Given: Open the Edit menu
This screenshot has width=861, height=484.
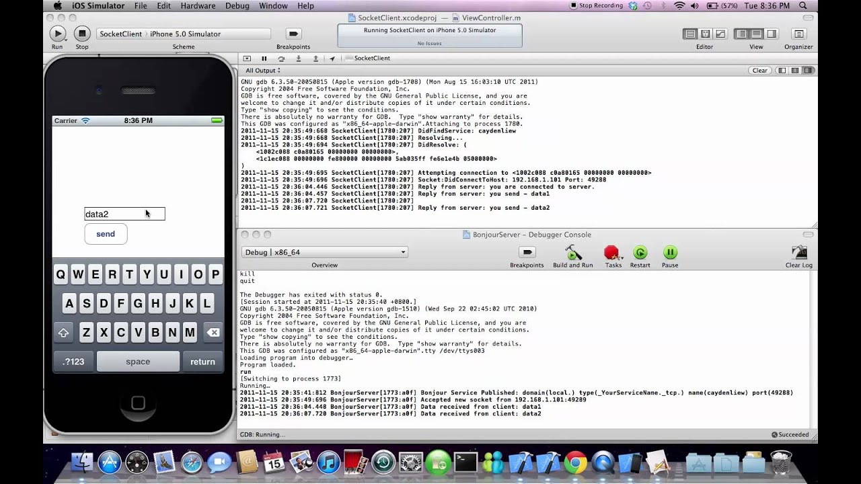Looking at the screenshot, I should 163,5.
